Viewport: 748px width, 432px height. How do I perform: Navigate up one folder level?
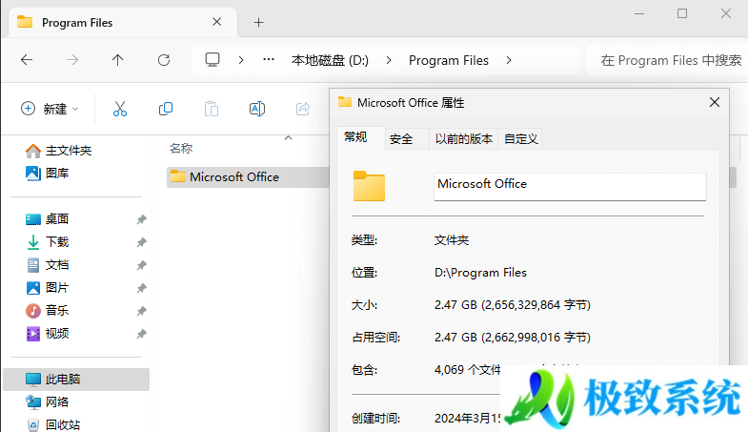pyautogui.click(x=118, y=60)
